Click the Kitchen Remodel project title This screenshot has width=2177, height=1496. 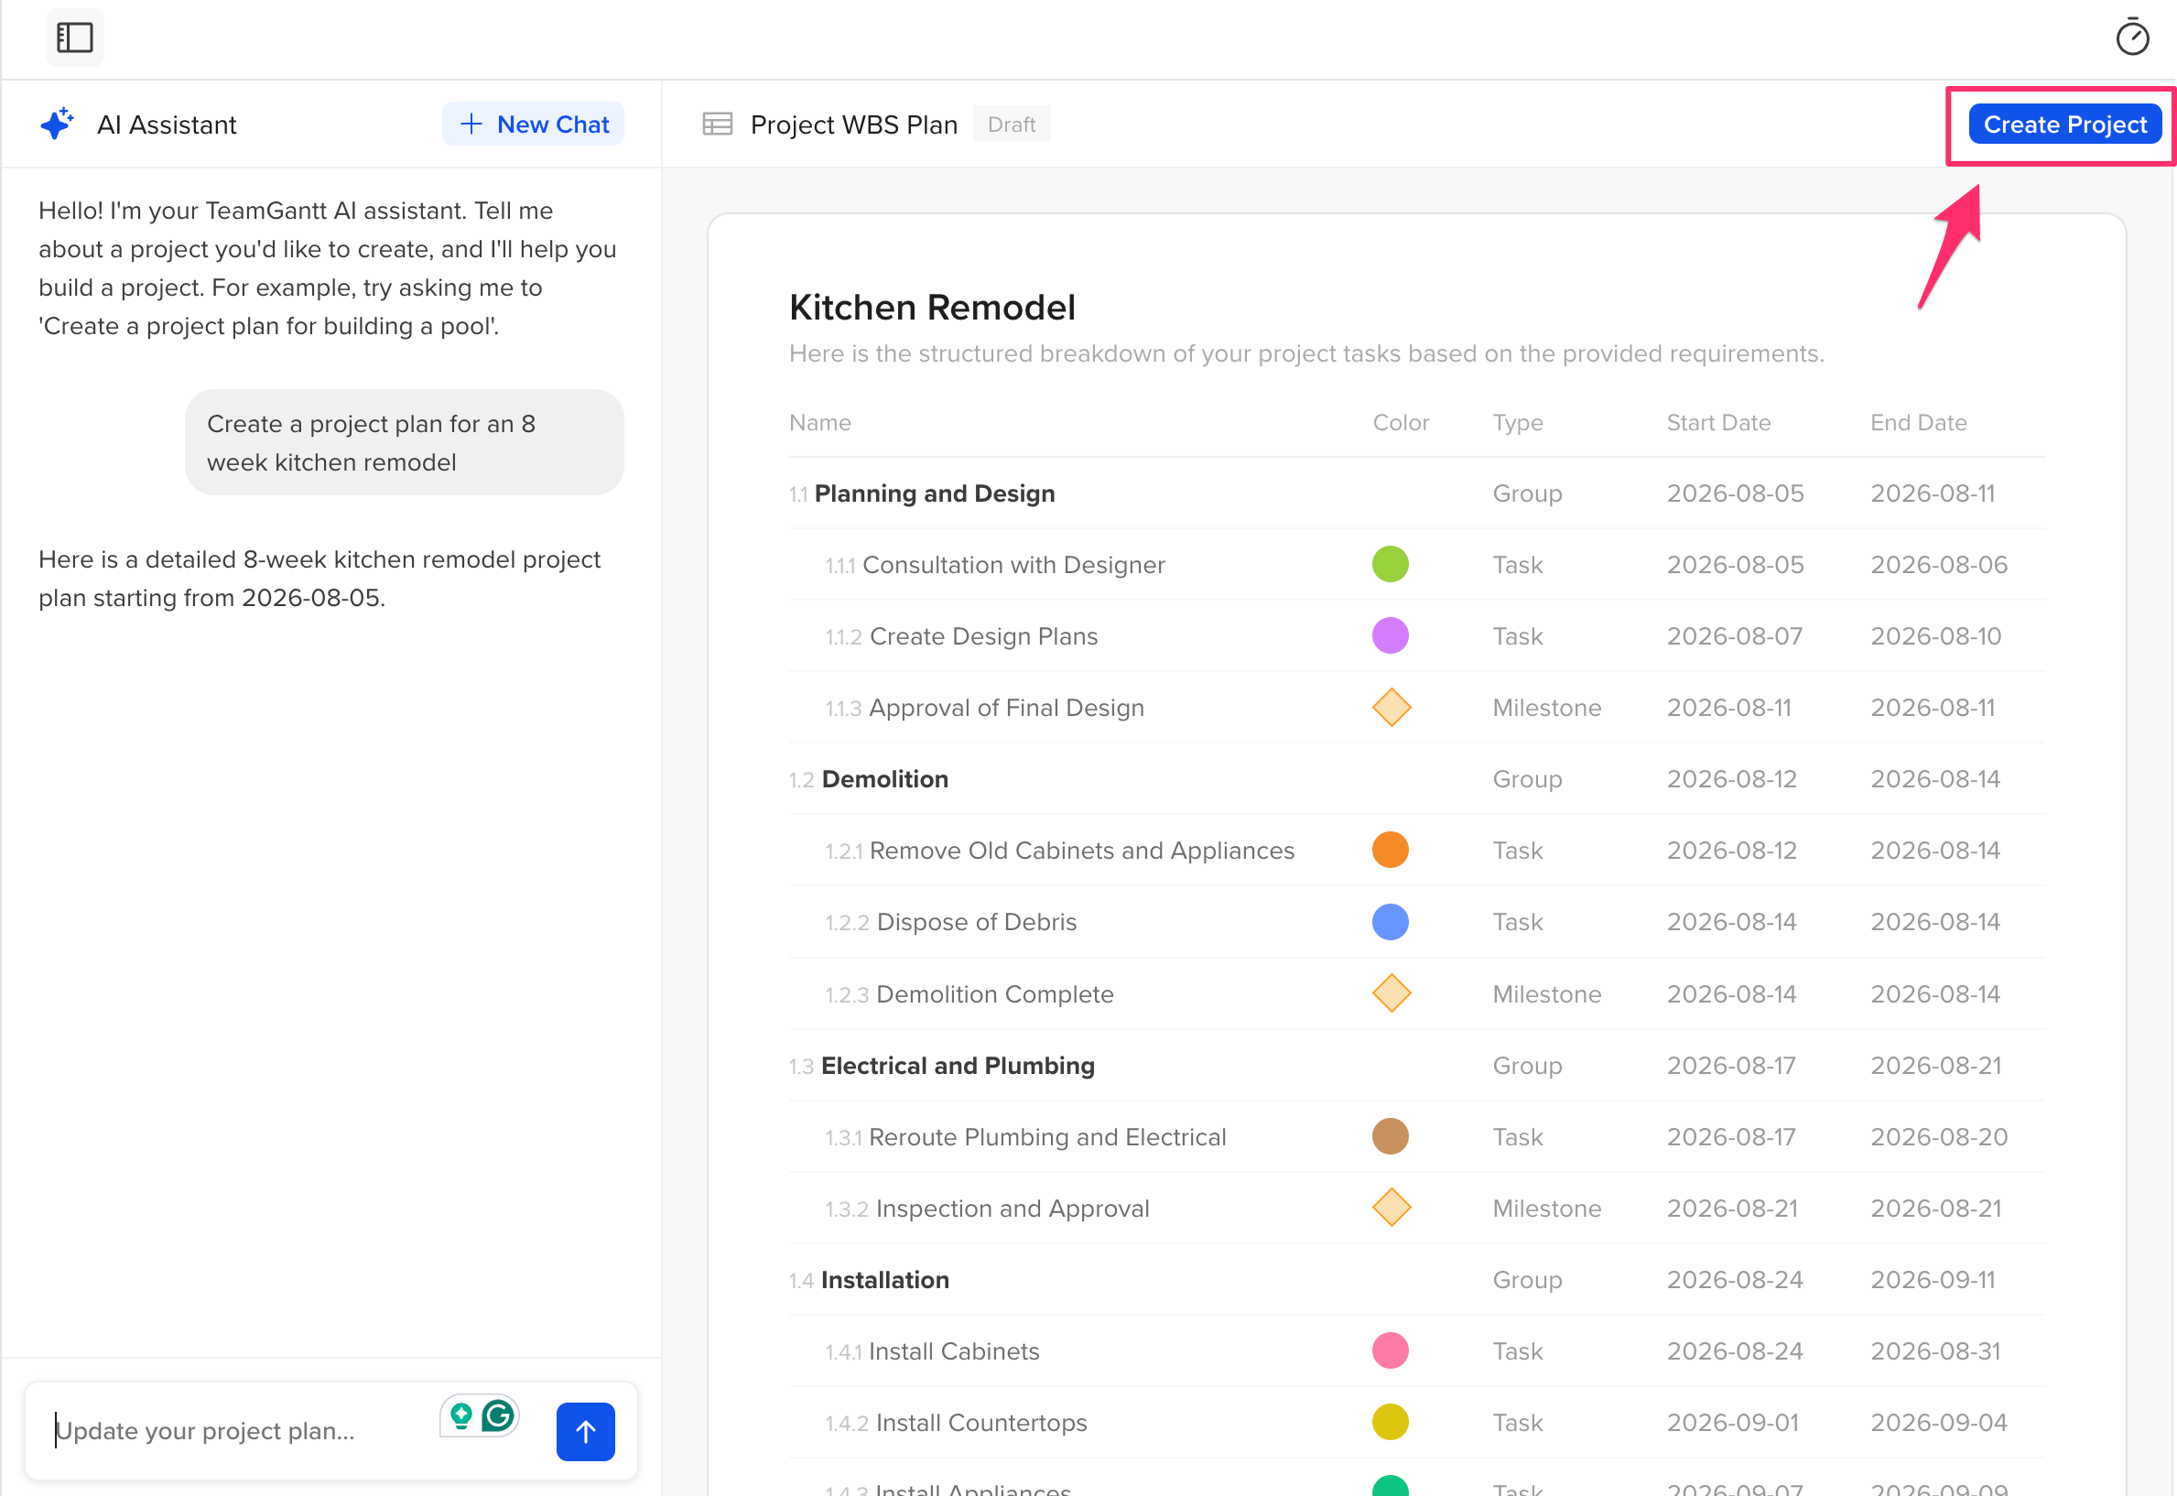[x=932, y=308]
